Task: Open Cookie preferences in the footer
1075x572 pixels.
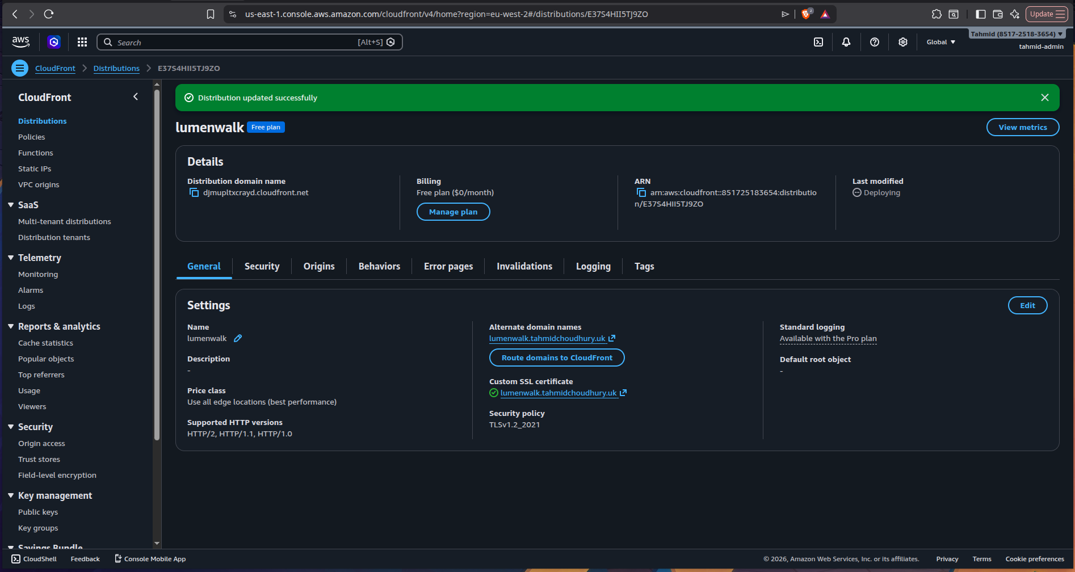Action: (x=1035, y=559)
